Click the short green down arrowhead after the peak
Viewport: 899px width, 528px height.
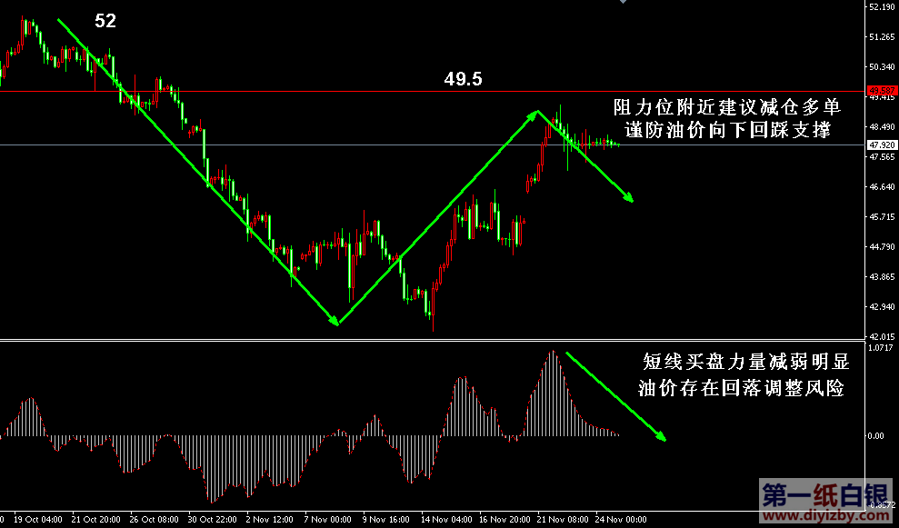[627, 197]
